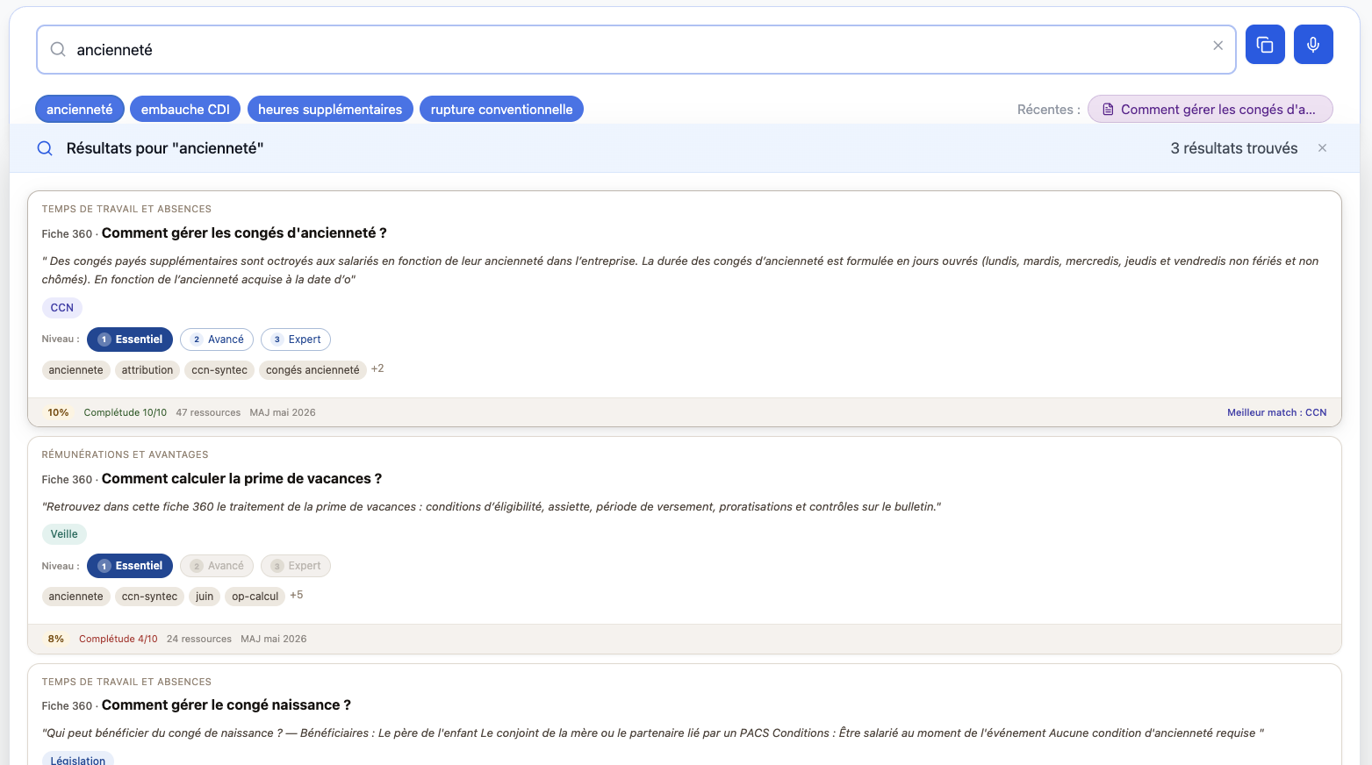This screenshot has height=765, width=1372.
Task: Choose Essentiel level on prime de vacances card
Action: 130,566
